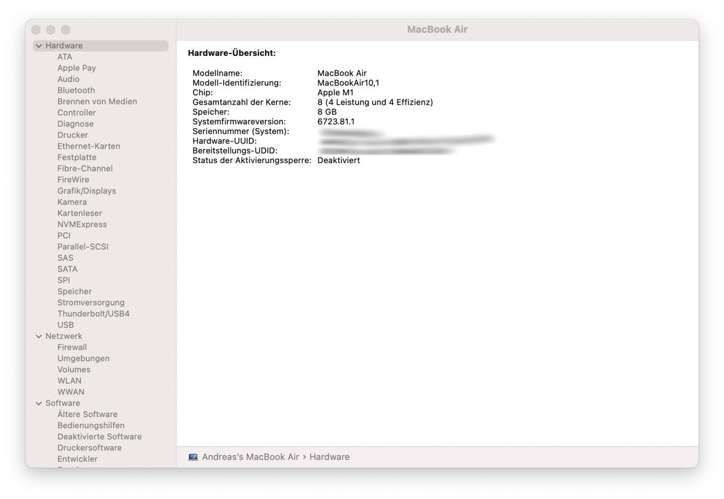Open the SAS sidebar entry
724x499 pixels.
click(x=65, y=258)
